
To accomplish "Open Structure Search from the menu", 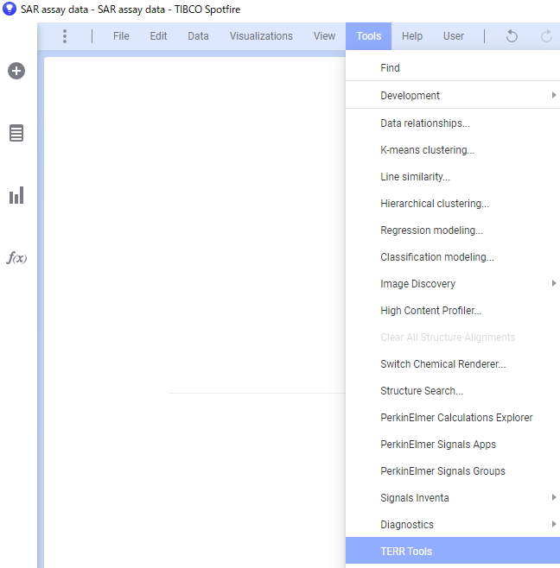I will click(422, 391).
